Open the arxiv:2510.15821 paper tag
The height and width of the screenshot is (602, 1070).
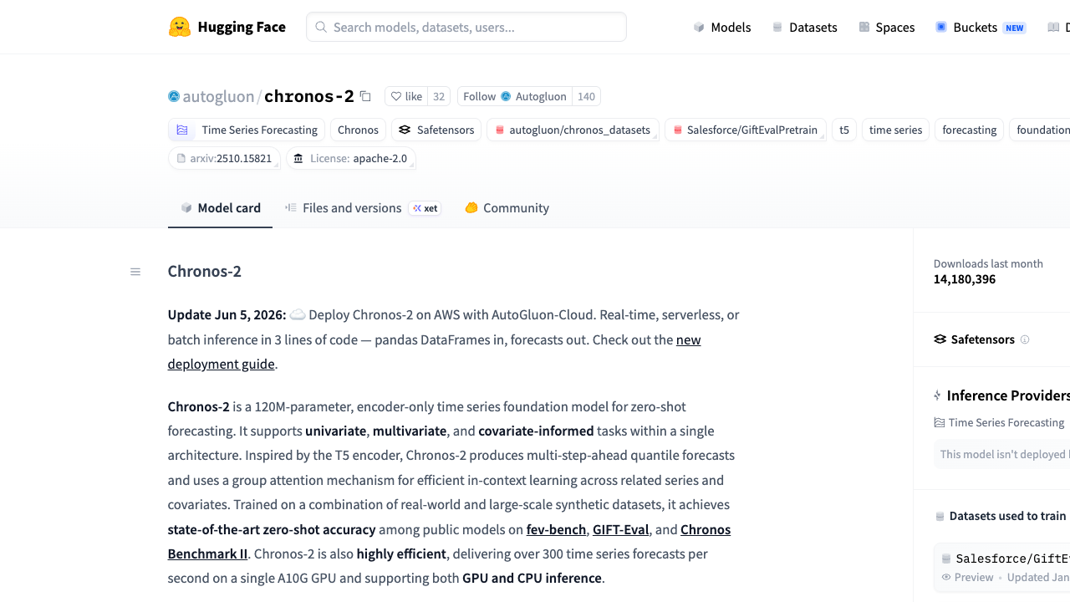coord(224,158)
